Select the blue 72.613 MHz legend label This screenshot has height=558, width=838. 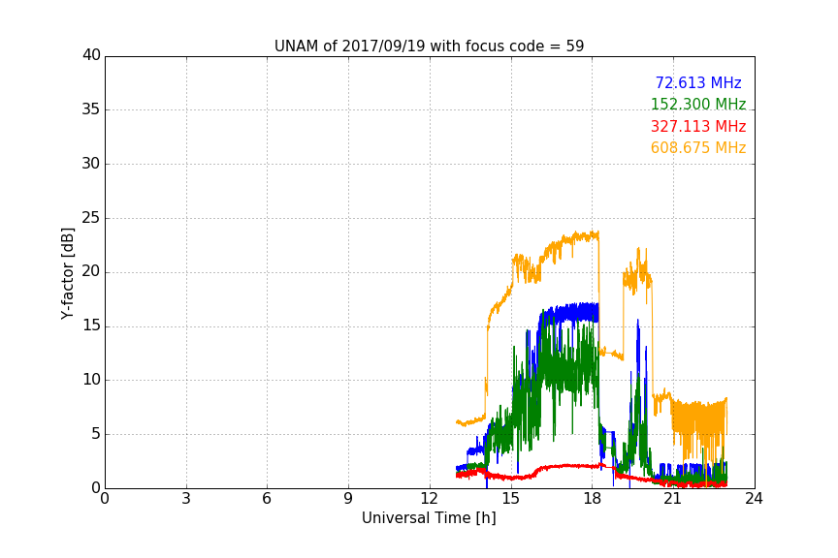698,82
